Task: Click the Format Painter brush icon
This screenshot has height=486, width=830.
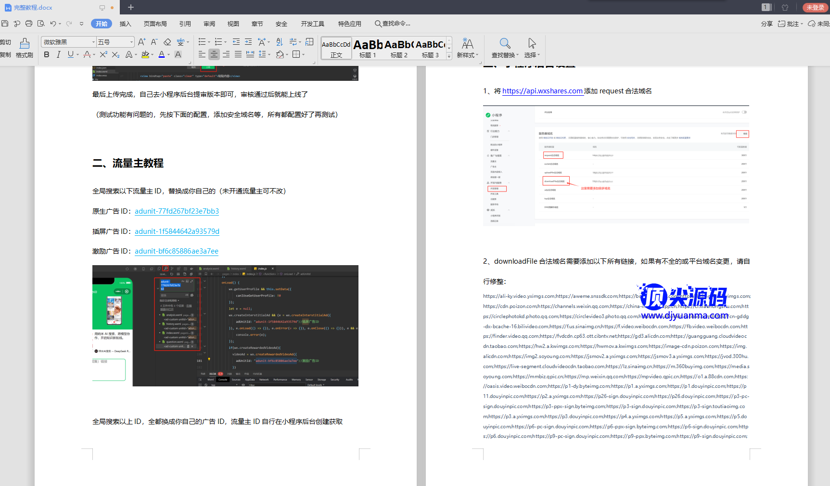Action: pos(25,44)
